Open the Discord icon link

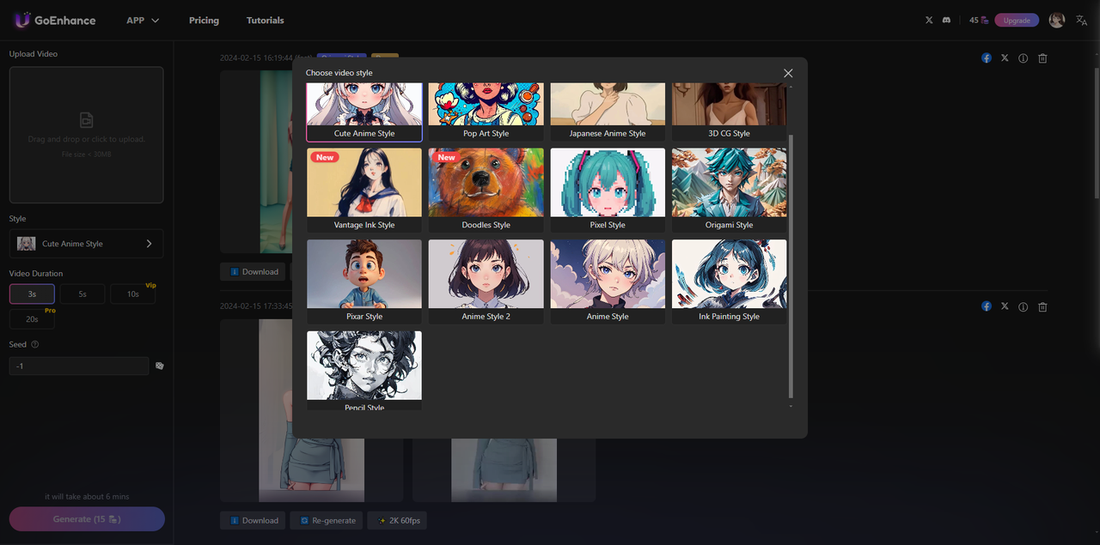[x=946, y=20]
